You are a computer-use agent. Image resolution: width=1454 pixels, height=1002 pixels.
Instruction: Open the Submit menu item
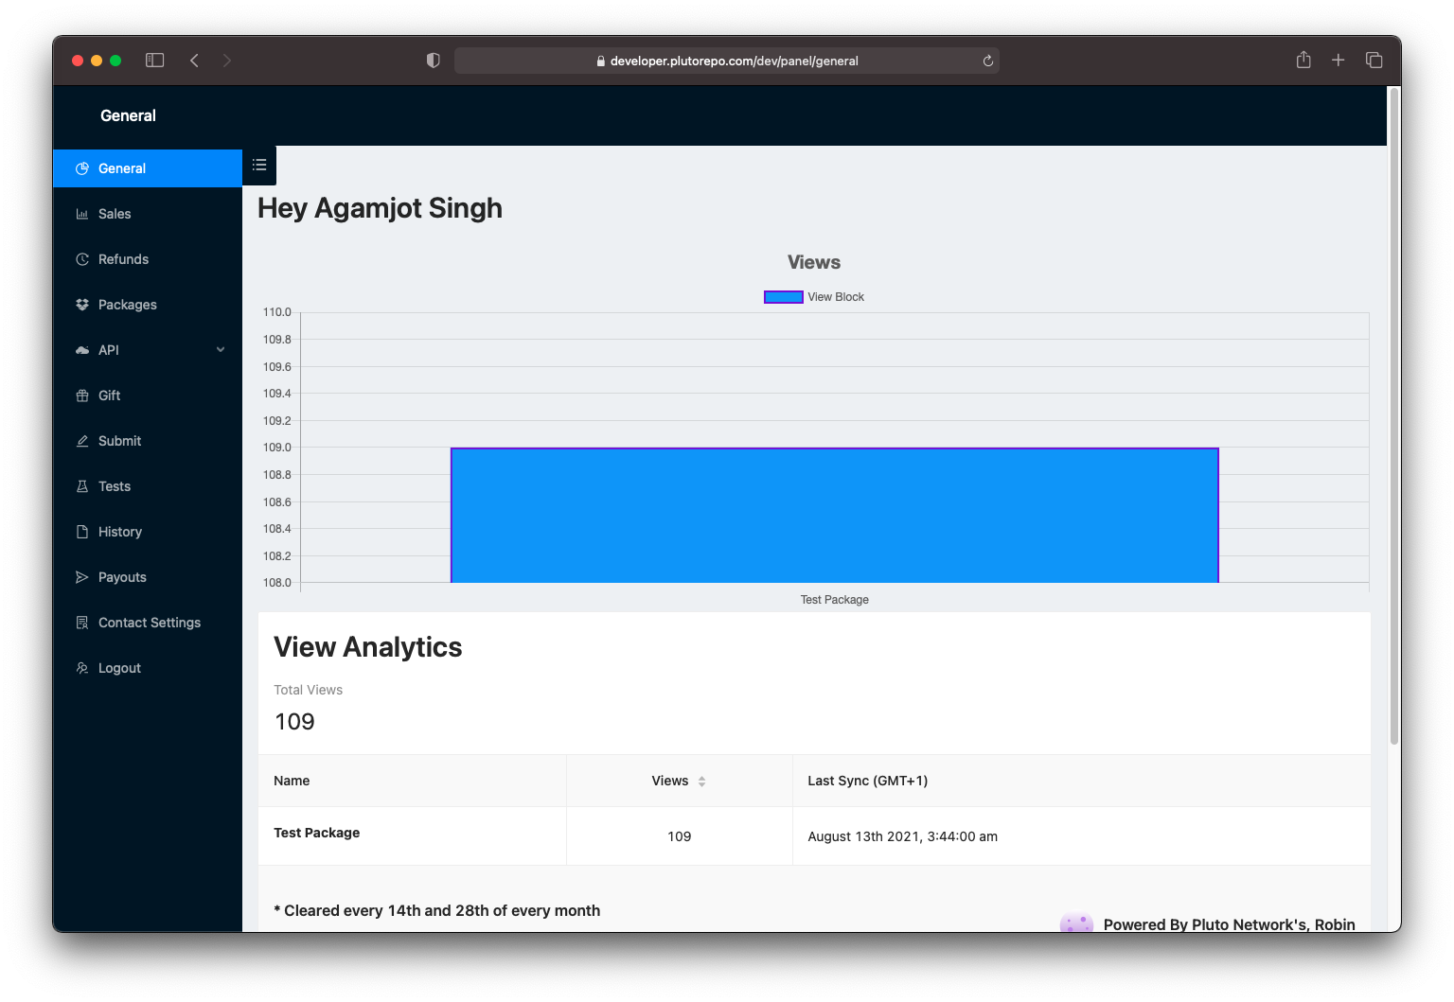click(x=148, y=441)
